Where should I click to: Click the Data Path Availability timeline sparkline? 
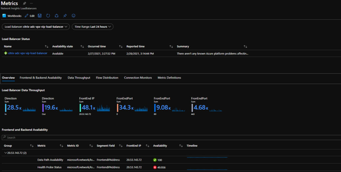pyautogui.click(x=207, y=157)
